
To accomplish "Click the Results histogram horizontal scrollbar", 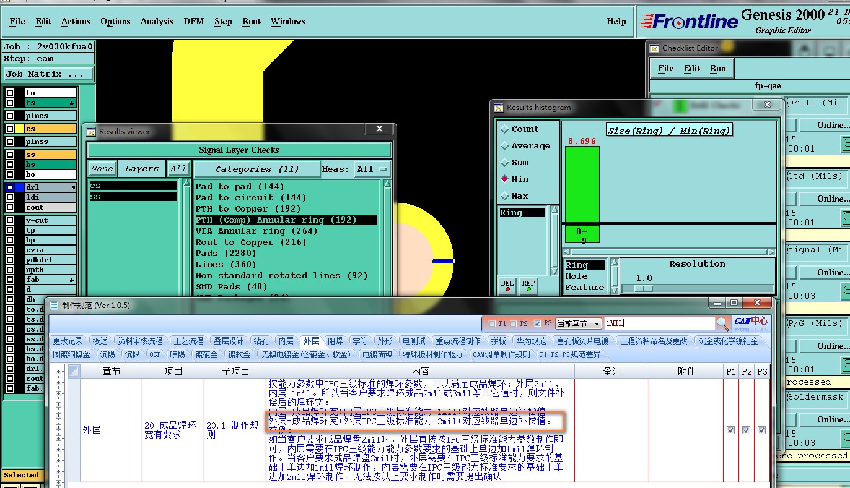I will (668, 252).
